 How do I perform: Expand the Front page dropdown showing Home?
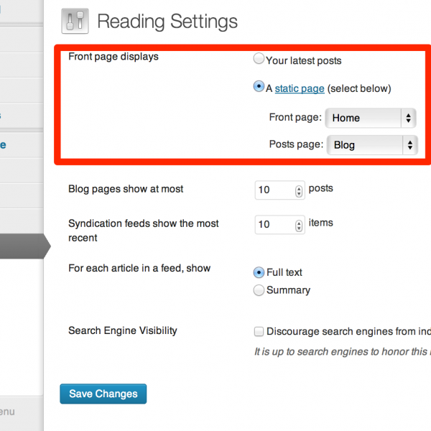coord(371,118)
